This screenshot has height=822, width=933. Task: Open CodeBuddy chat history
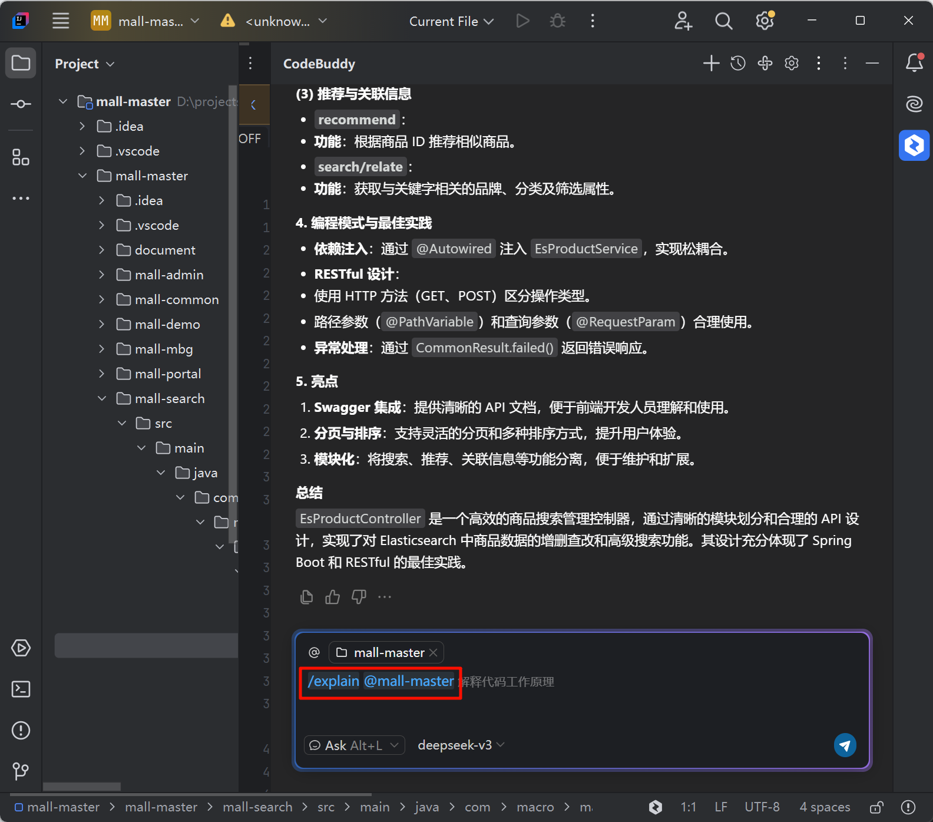click(738, 63)
